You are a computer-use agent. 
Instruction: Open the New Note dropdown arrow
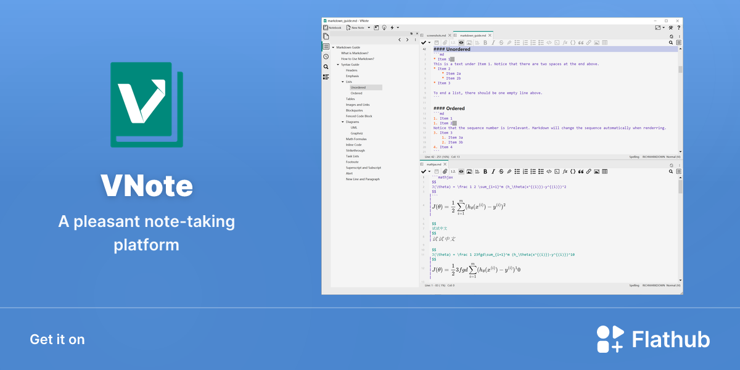(369, 28)
